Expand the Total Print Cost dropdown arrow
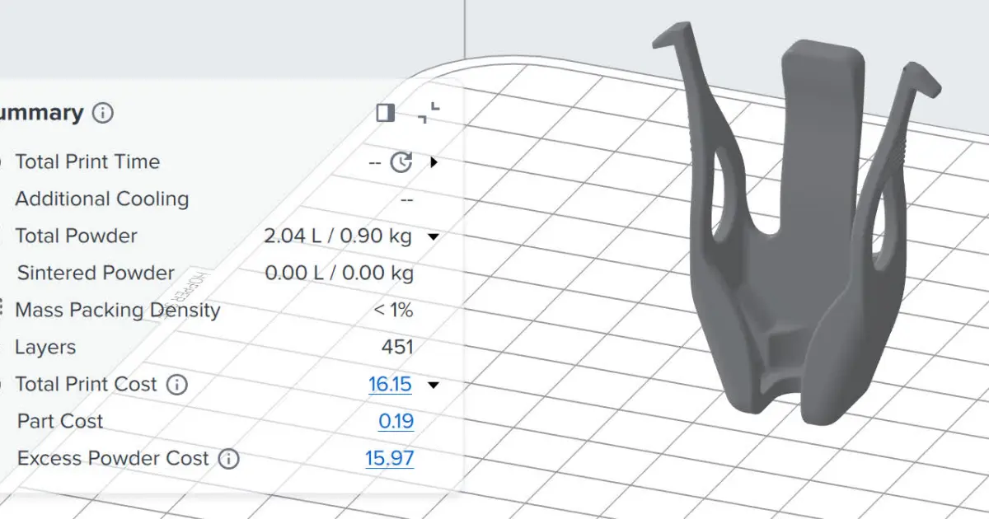 434,385
